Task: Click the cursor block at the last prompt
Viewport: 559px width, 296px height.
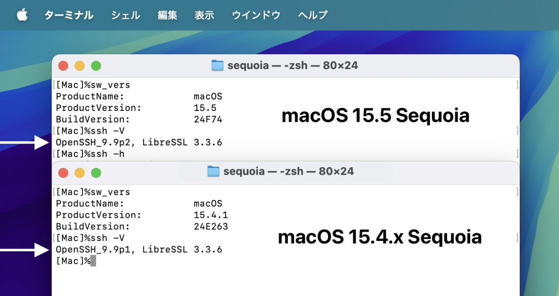Action: point(93,261)
